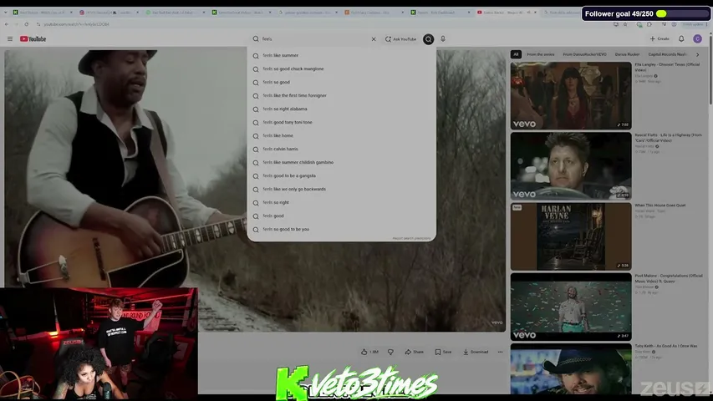Click the Share button below the video
Screen dimensions: 713x401
(x=415, y=352)
